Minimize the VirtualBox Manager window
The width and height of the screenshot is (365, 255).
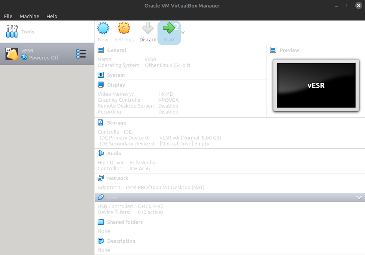tap(337, 6)
